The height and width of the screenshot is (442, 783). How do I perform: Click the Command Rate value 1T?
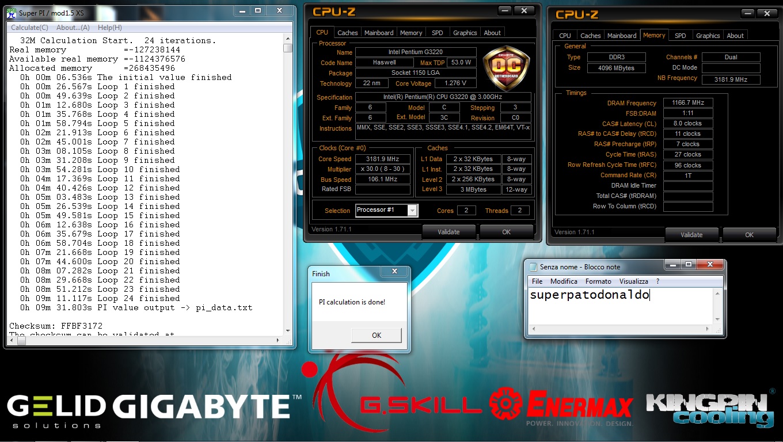pyautogui.click(x=688, y=176)
